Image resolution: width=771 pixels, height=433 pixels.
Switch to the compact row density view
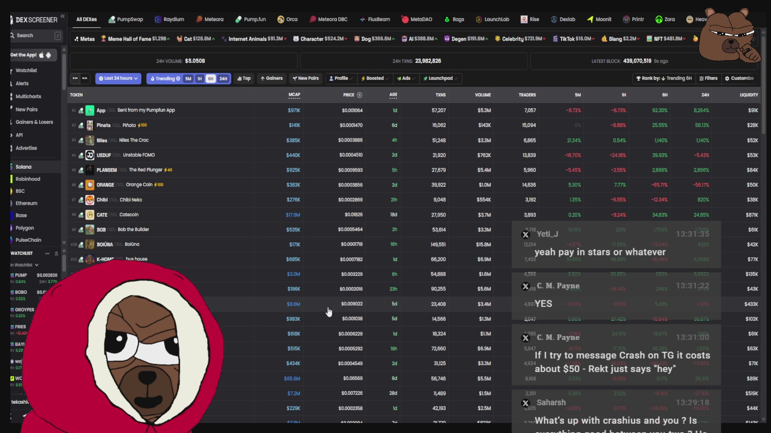(x=75, y=78)
